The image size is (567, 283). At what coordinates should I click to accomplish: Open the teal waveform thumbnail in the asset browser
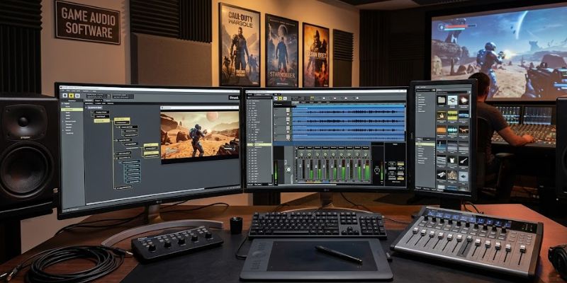(452, 130)
